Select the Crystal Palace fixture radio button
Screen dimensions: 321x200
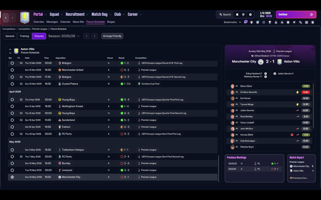(x=12, y=84)
